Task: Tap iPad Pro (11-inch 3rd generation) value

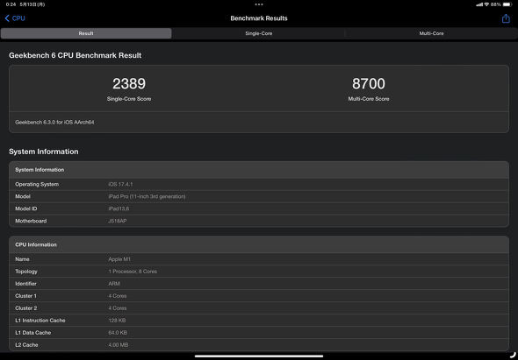Action: coord(147,196)
